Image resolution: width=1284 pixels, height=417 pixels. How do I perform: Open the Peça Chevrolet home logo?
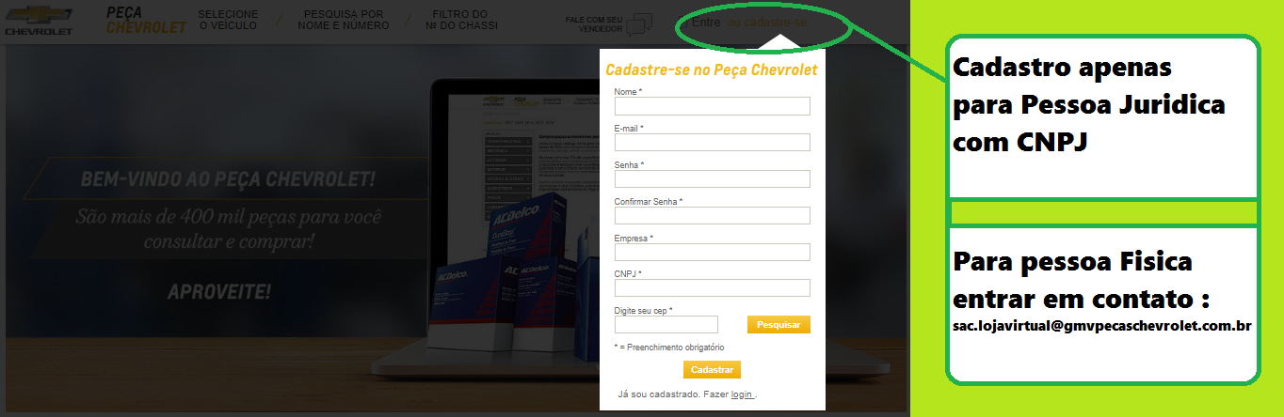pyautogui.click(x=146, y=21)
